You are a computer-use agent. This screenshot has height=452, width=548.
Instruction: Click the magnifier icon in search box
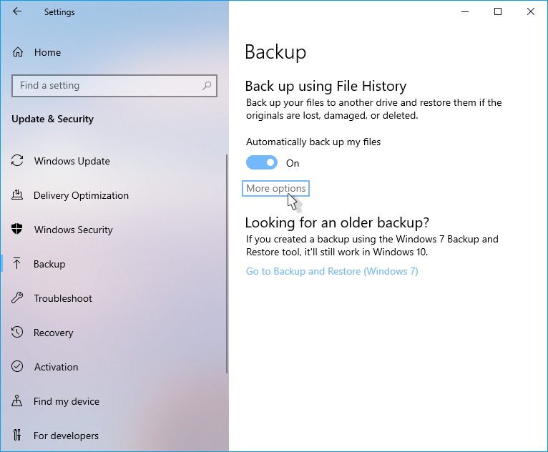click(207, 86)
